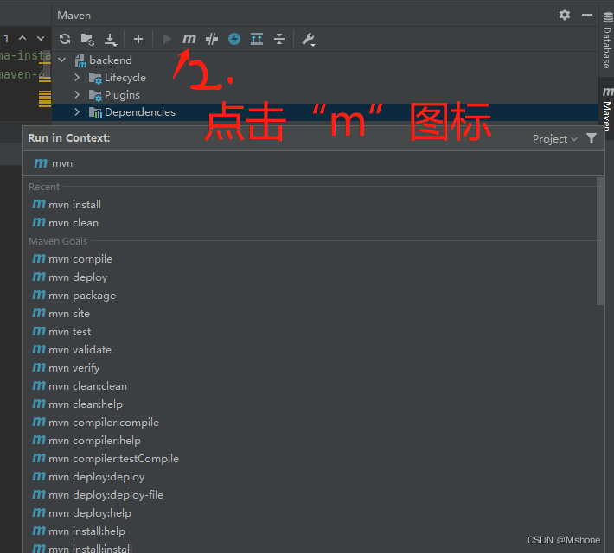Screen dimensions: 614x553
Task: Go to next occurrence down arrow
Action: pos(41,38)
